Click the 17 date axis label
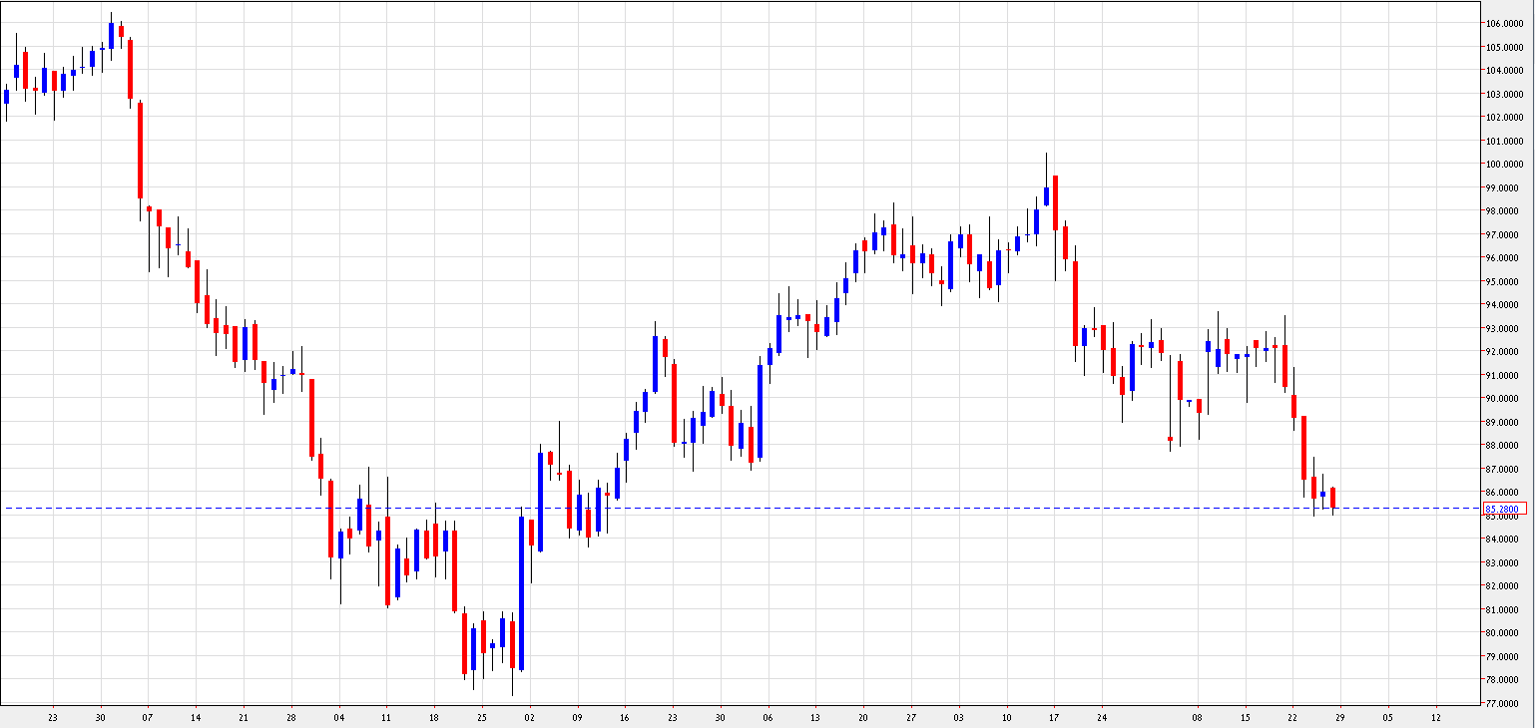This screenshot has height=728, width=1535. pos(1054,717)
